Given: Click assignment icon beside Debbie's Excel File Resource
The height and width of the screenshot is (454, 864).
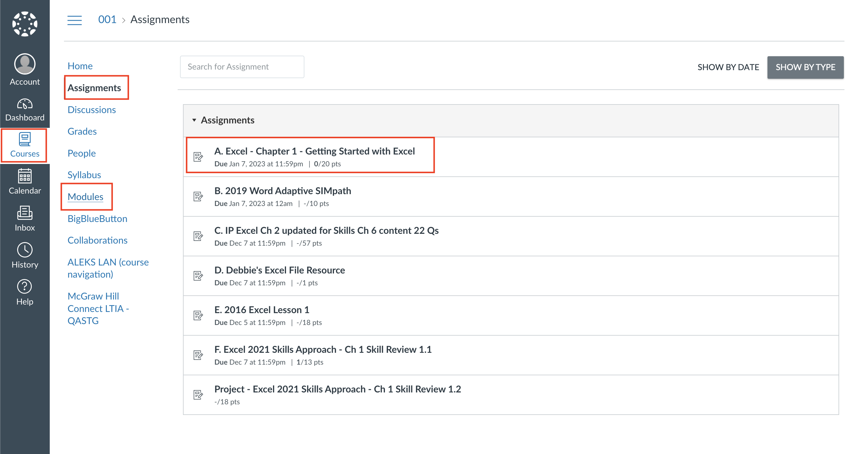Looking at the screenshot, I should (198, 276).
